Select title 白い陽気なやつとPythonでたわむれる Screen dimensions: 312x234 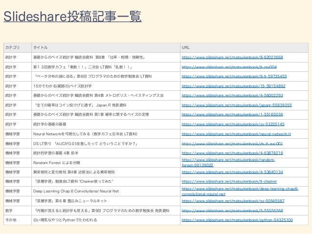65,220
